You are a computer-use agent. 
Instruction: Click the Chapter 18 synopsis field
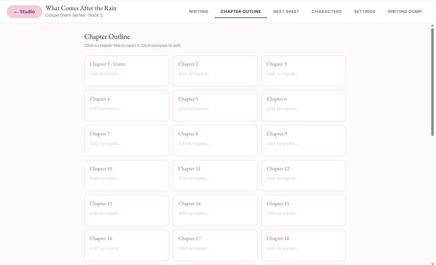tap(304, 248)
